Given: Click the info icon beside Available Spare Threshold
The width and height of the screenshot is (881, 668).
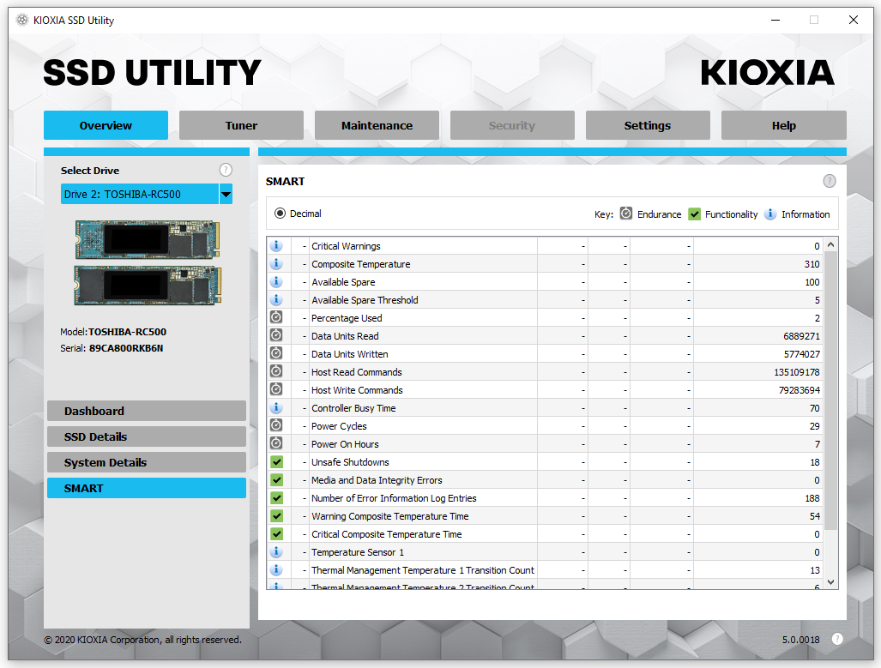Looking at the screenshot, I should [x=276, y=299].
